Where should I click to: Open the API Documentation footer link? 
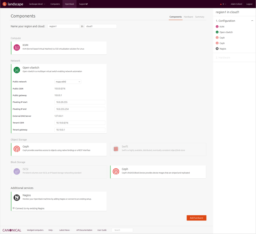(84, 230)
